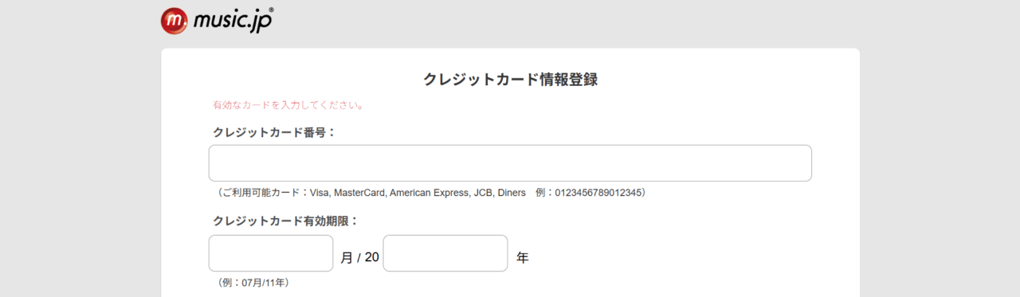Viewport: 1020px width, 297px height.
Task: Click the 年 suffix after year field
Action: (x=523, y=257)
